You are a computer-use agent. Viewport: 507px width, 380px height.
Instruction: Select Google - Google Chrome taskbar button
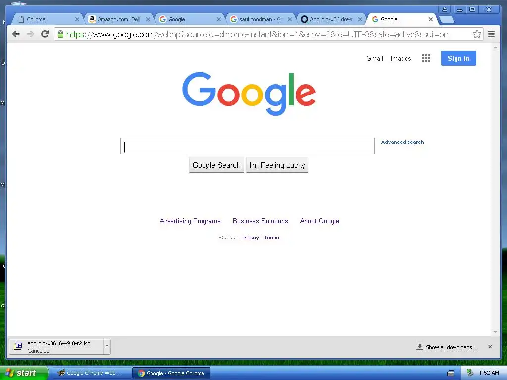point(171,373)
